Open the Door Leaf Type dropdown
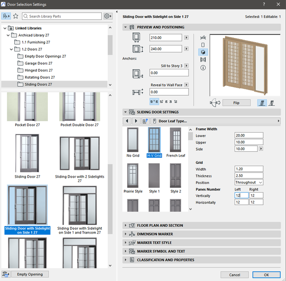The image size is (286, 281). click(x=215, y=121)
